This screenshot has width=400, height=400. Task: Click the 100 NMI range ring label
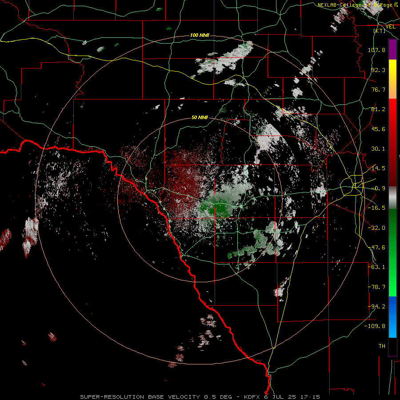point(200,35)
